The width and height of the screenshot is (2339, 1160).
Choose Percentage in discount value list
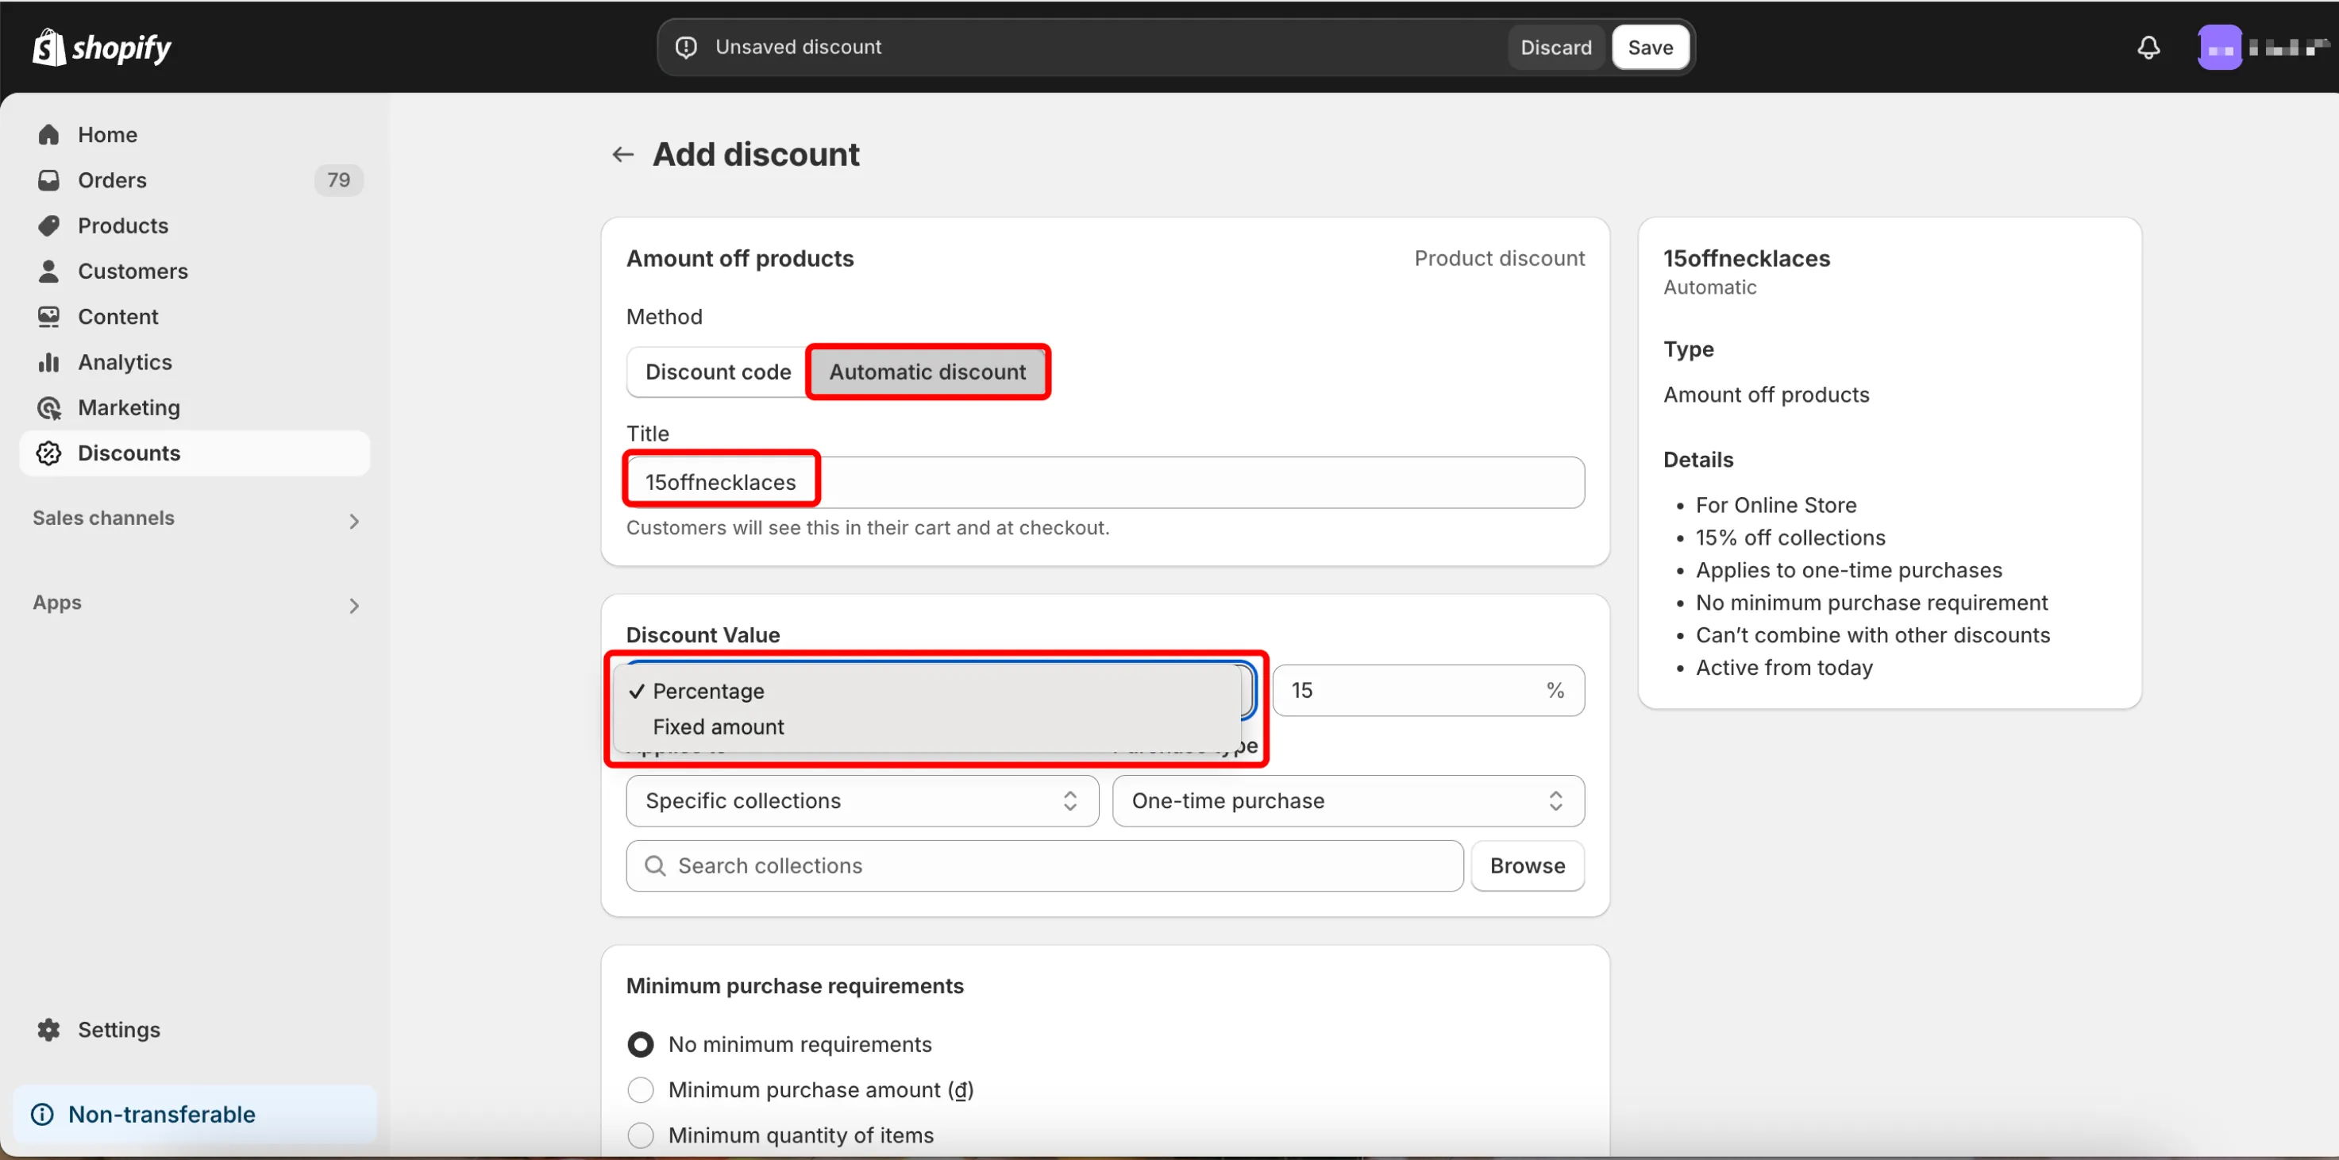[927, 691]
